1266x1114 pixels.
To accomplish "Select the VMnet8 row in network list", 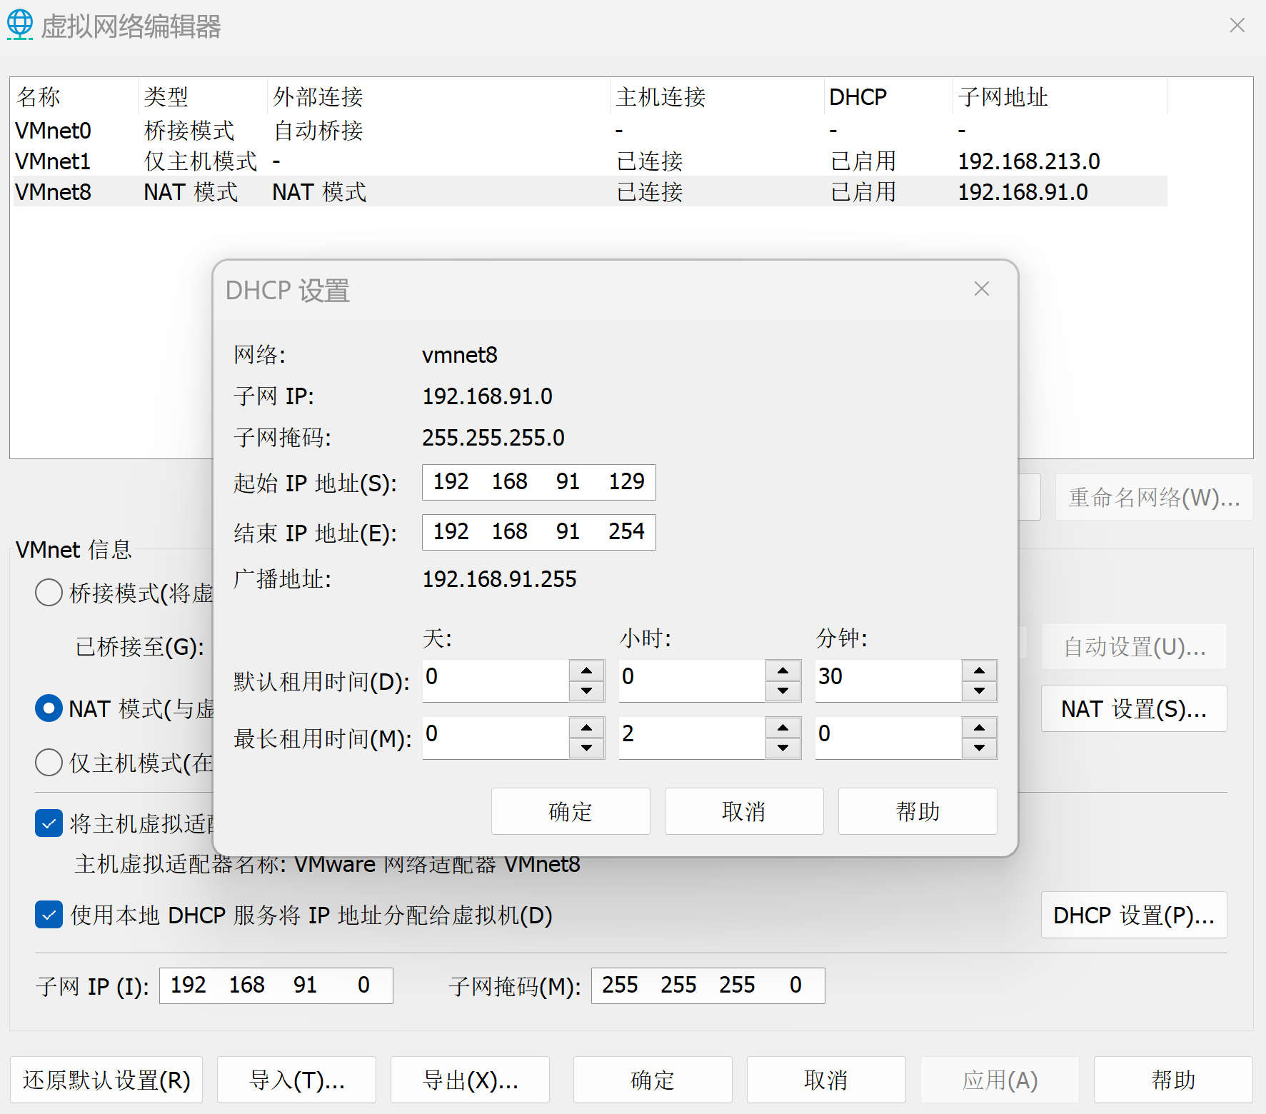I will (x=591, y=192).
